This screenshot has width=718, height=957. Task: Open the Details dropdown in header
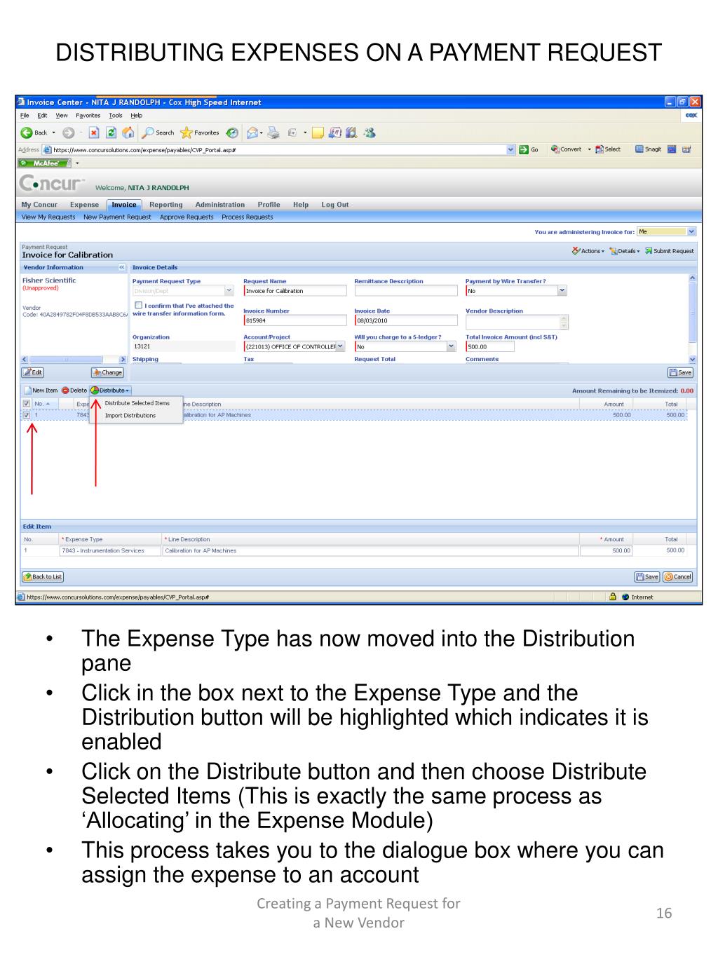tap(624, 251)
